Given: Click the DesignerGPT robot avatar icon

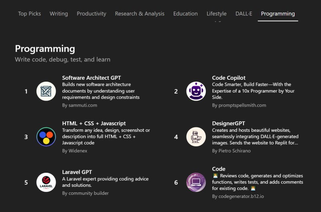Looking at the screenshot, I should click(196, 137).
